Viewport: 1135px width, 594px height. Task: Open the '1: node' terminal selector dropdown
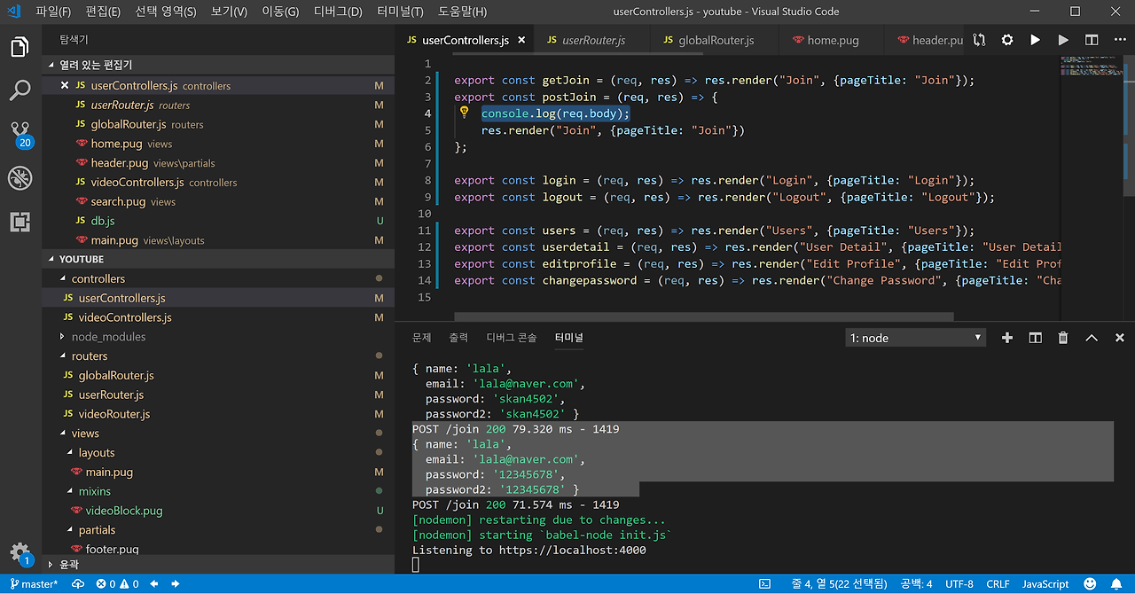point(915,338)
